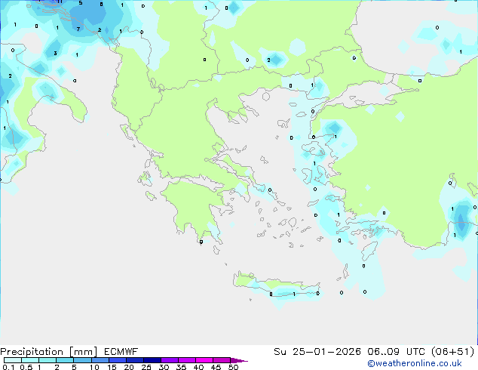This screenshot has height=370, width=478.
Task: Click the "0.1" legend label
Action: pyautogui.click(x=8, y=367)
